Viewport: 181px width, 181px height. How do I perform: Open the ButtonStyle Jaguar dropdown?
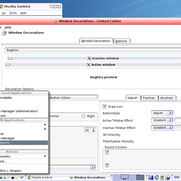coord(162,113)
